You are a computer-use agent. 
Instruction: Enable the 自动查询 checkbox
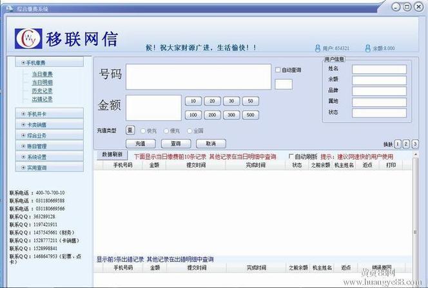point(278,70)
